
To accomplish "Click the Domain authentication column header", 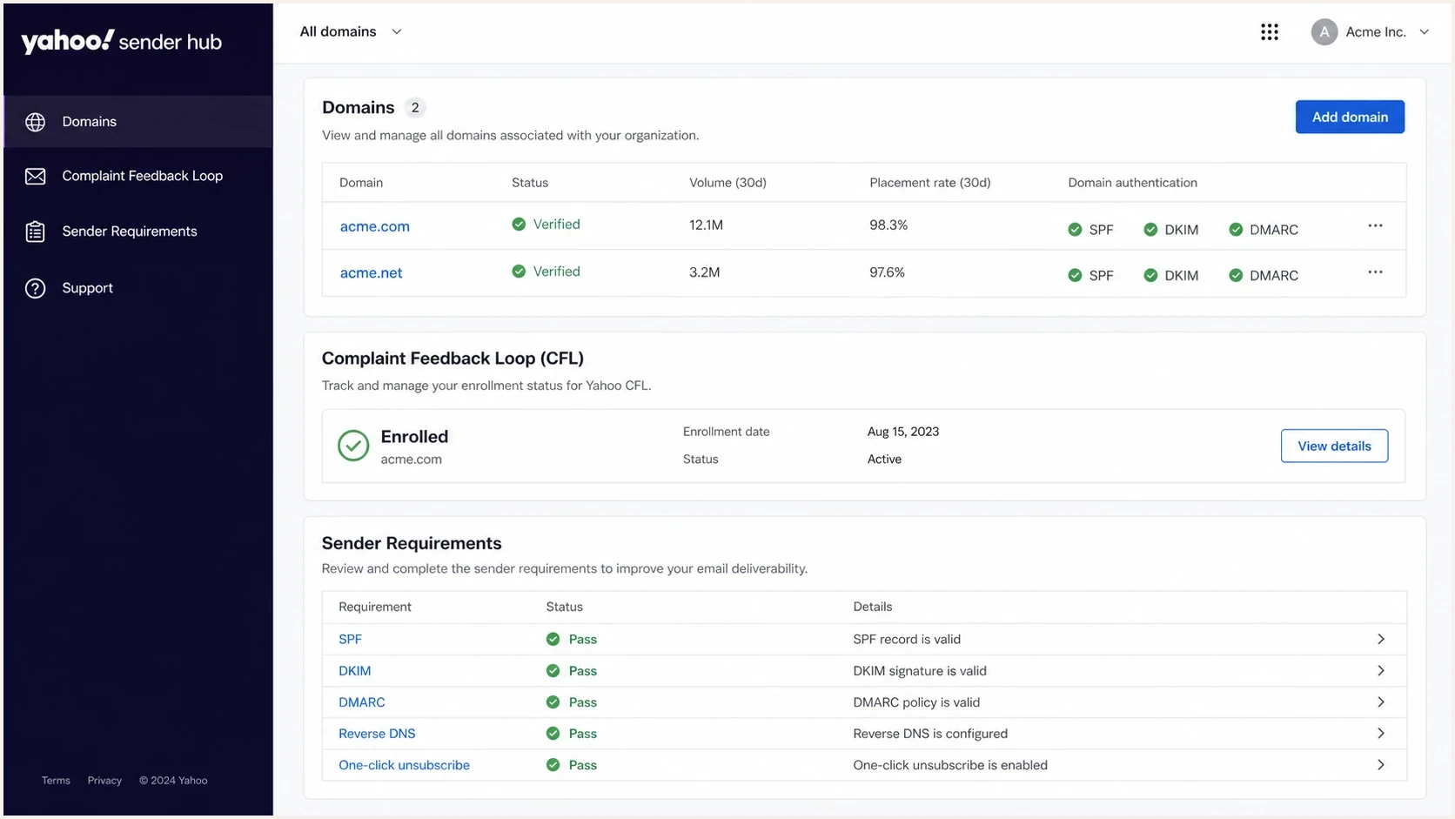I will coord(1132,183).
